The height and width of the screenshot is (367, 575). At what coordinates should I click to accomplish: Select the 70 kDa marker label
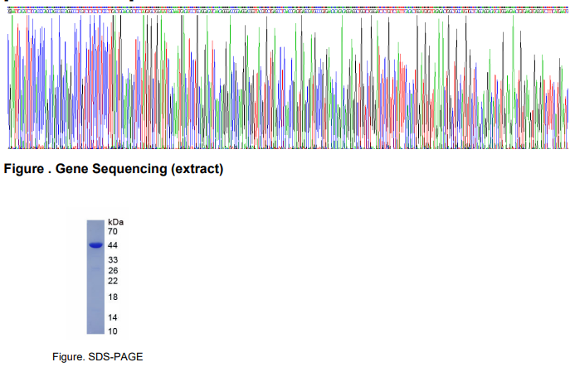(x=113, y=232)
